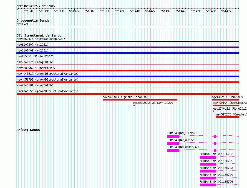Select the red nsv5428514 variant bar
This screenshot has height=188, width=247.
point(140,100)
